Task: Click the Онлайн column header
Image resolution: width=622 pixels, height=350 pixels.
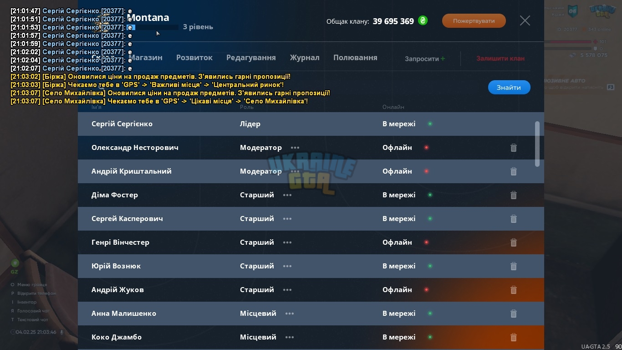Action: pos(393,107)
